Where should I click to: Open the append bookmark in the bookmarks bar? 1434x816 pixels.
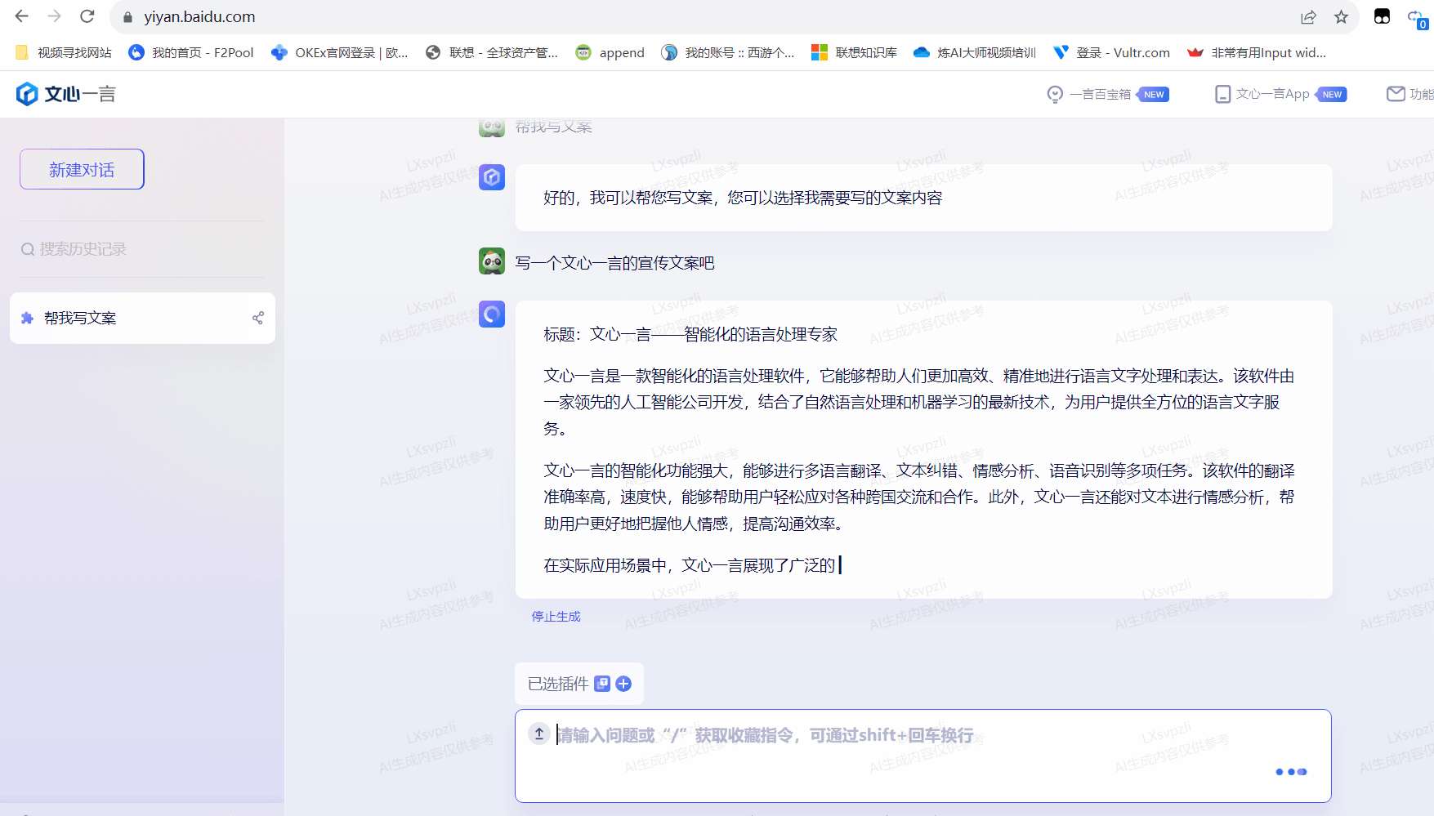click(x=610, y=52)
